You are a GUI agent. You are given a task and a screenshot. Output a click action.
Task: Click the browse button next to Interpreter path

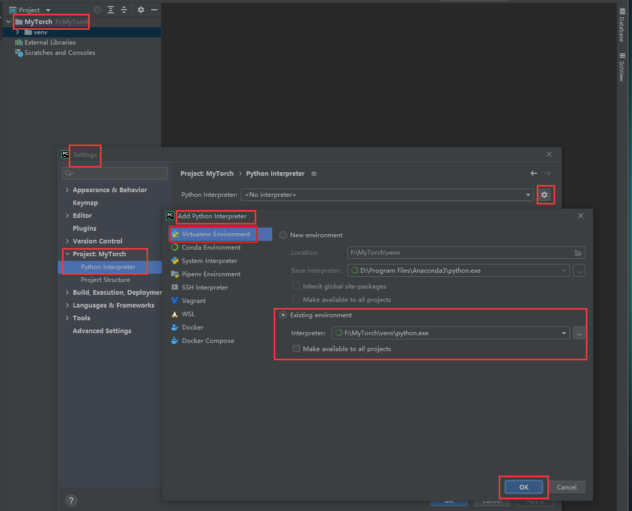coord(579,333)
